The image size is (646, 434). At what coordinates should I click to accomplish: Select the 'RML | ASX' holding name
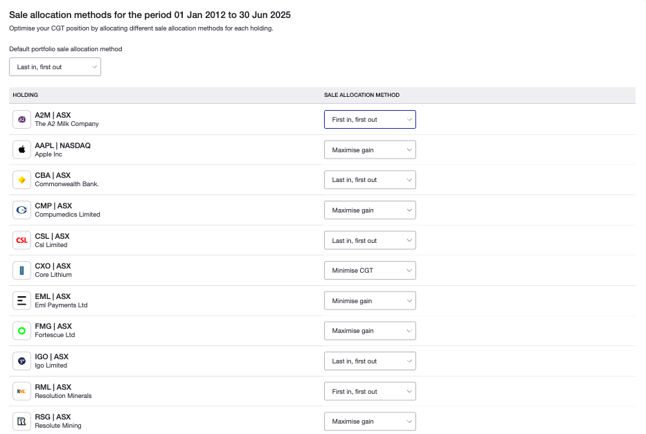click(x=53, y=387)
